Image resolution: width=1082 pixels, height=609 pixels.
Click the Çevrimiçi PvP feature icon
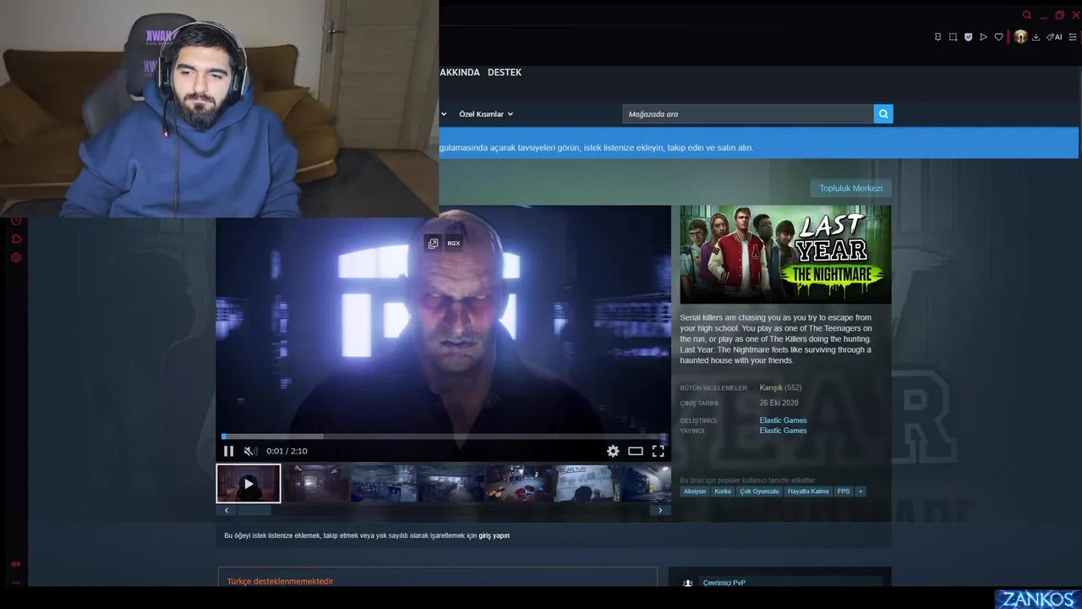click(688, 583)
